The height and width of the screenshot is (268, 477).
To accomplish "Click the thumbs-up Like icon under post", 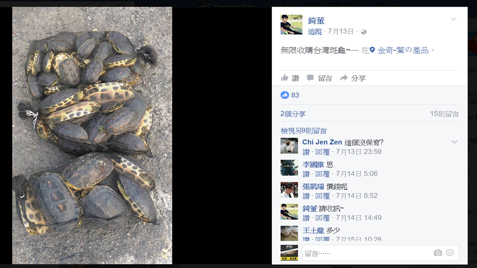I will 285,78.
